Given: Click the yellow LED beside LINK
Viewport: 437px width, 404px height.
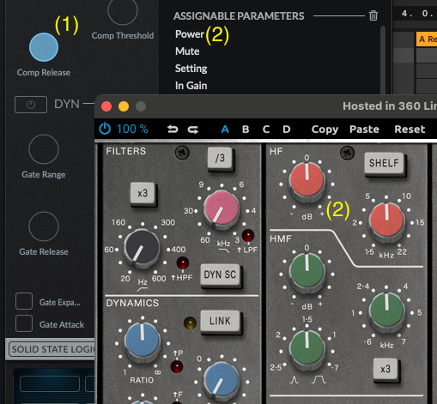Looking at the screenshot, I should click(x=190, y=323).
